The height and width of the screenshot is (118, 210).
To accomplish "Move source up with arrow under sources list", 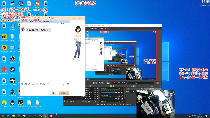I will point(92,101).
